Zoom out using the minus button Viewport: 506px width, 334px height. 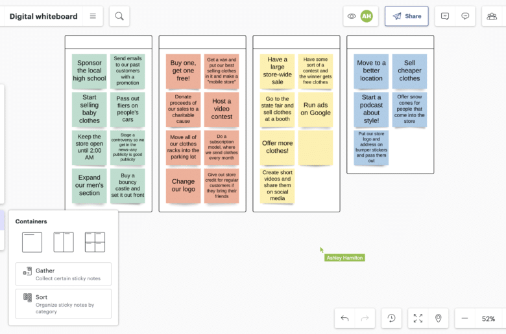pos(465,318)
